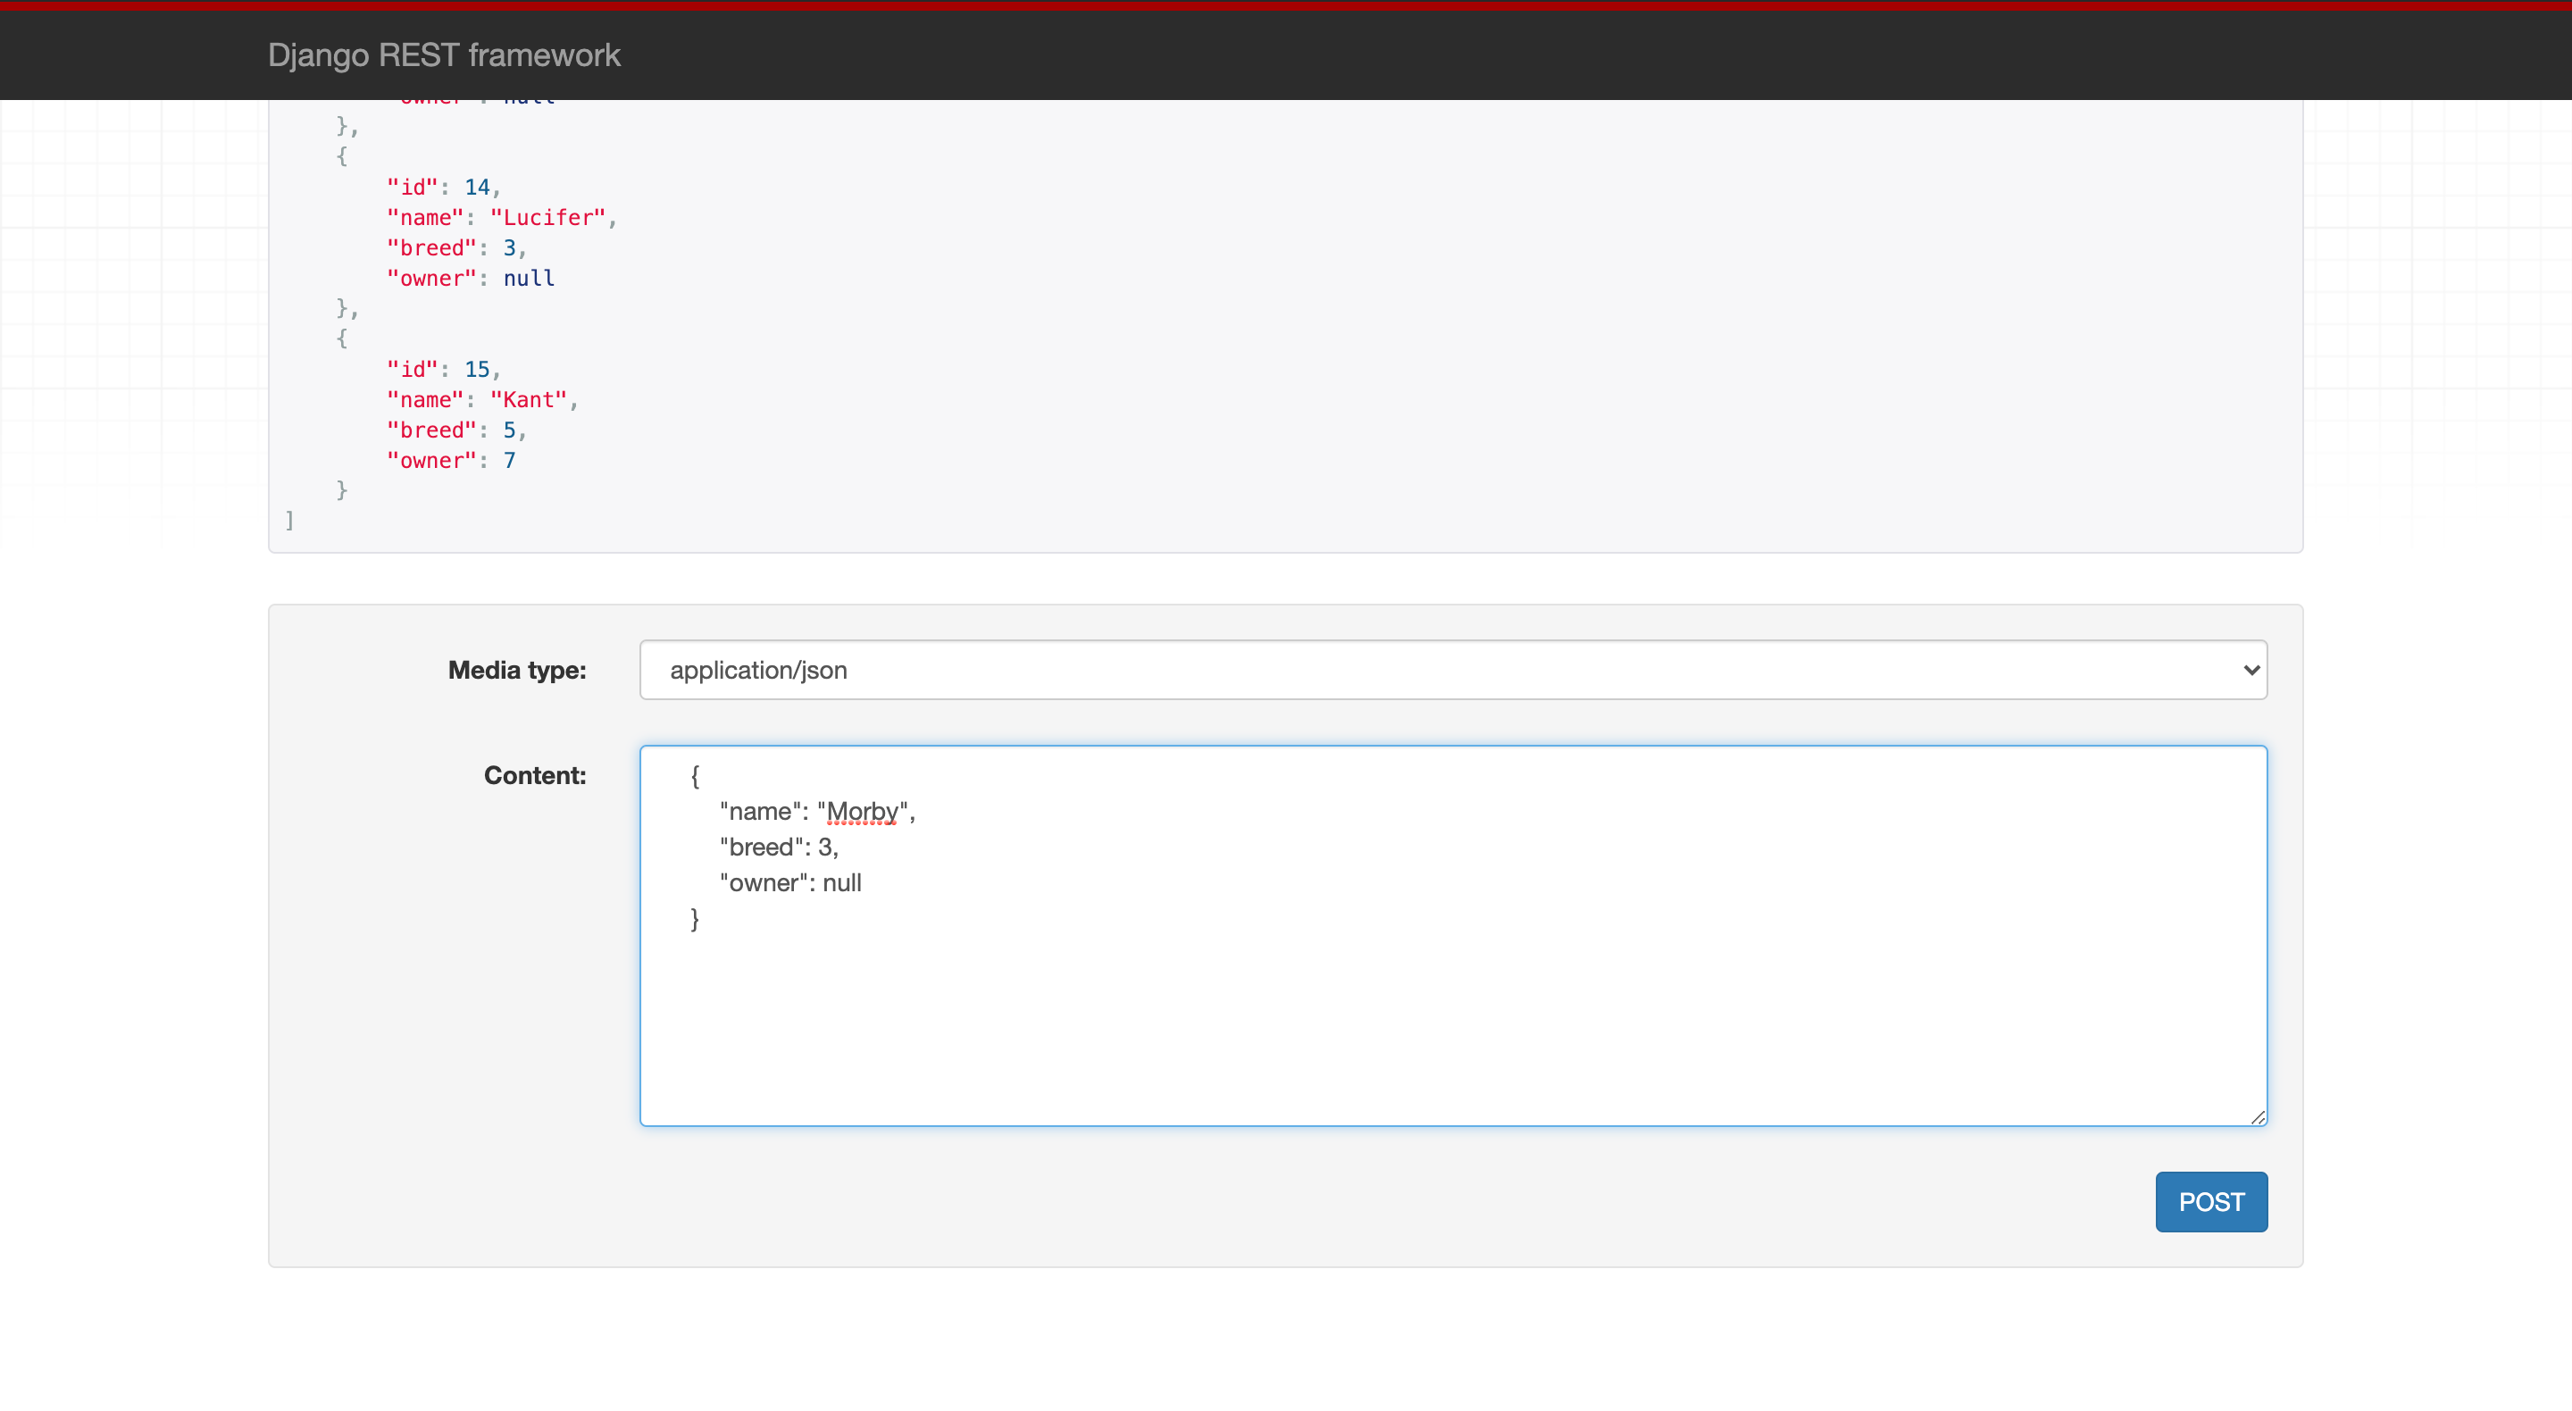Click the Django REST framework header link

tap(443, 55)
